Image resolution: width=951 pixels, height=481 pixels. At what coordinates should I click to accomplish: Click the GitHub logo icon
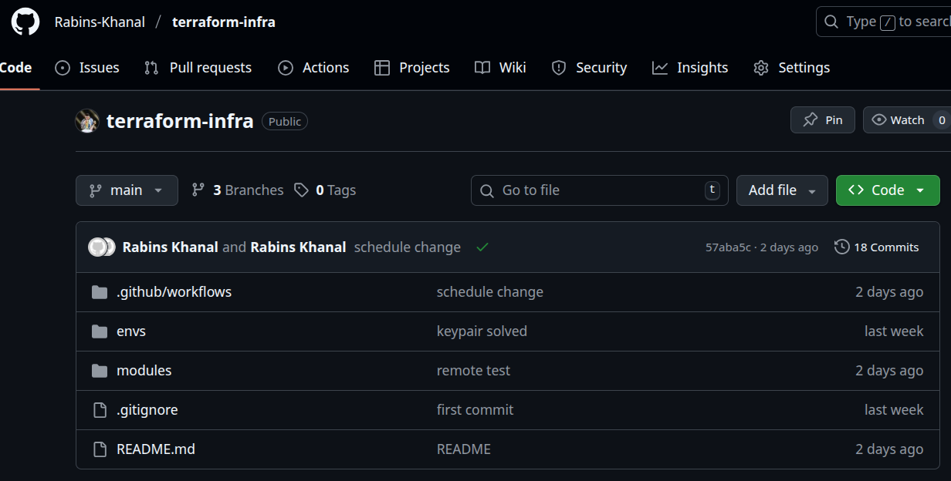25,22
